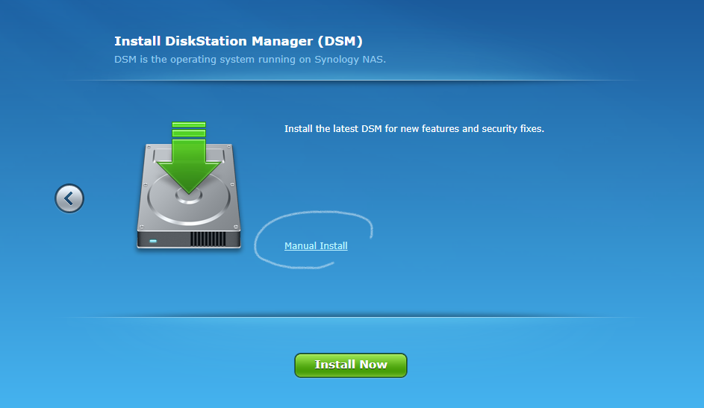Click the blue LED on the hard drive
Image resolution: width=704 pixels, height=408 pixels.
154,241
